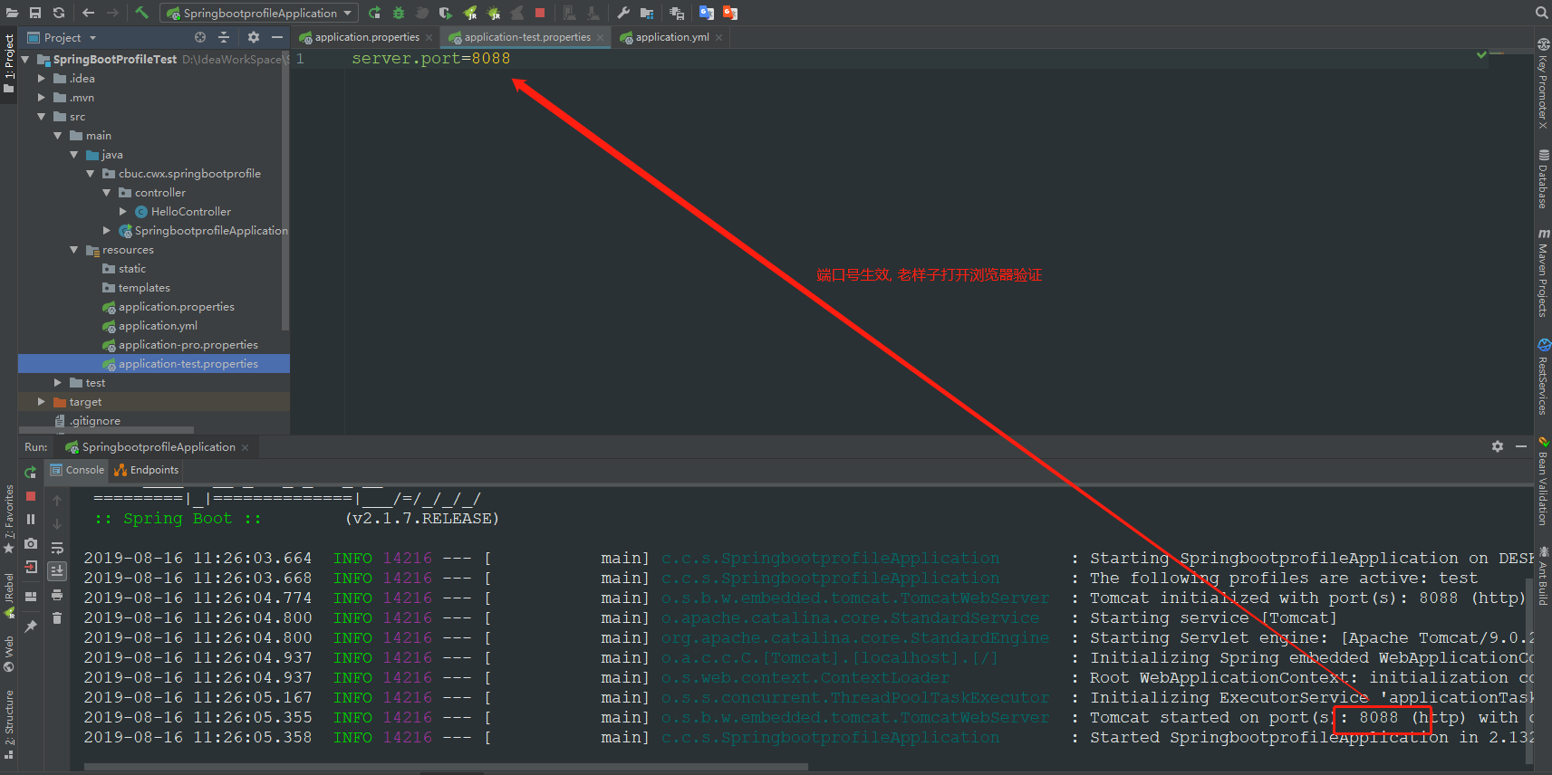Navigate back with the left arrow
Viewport: 1552px width, 775px height.
pos(88,13)
